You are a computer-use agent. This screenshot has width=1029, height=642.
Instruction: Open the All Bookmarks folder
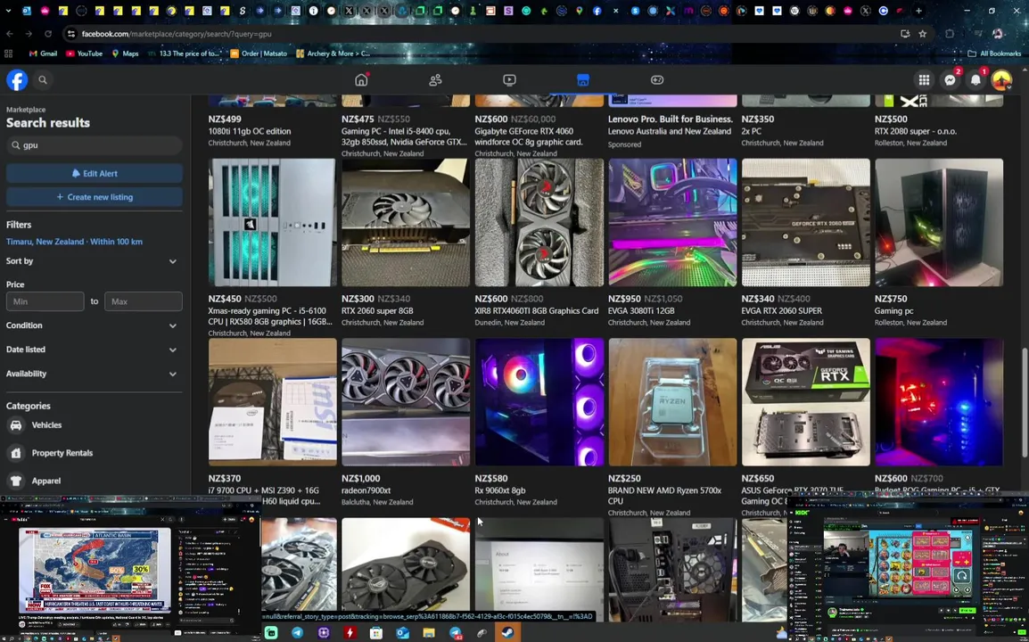tap(994, 53)
